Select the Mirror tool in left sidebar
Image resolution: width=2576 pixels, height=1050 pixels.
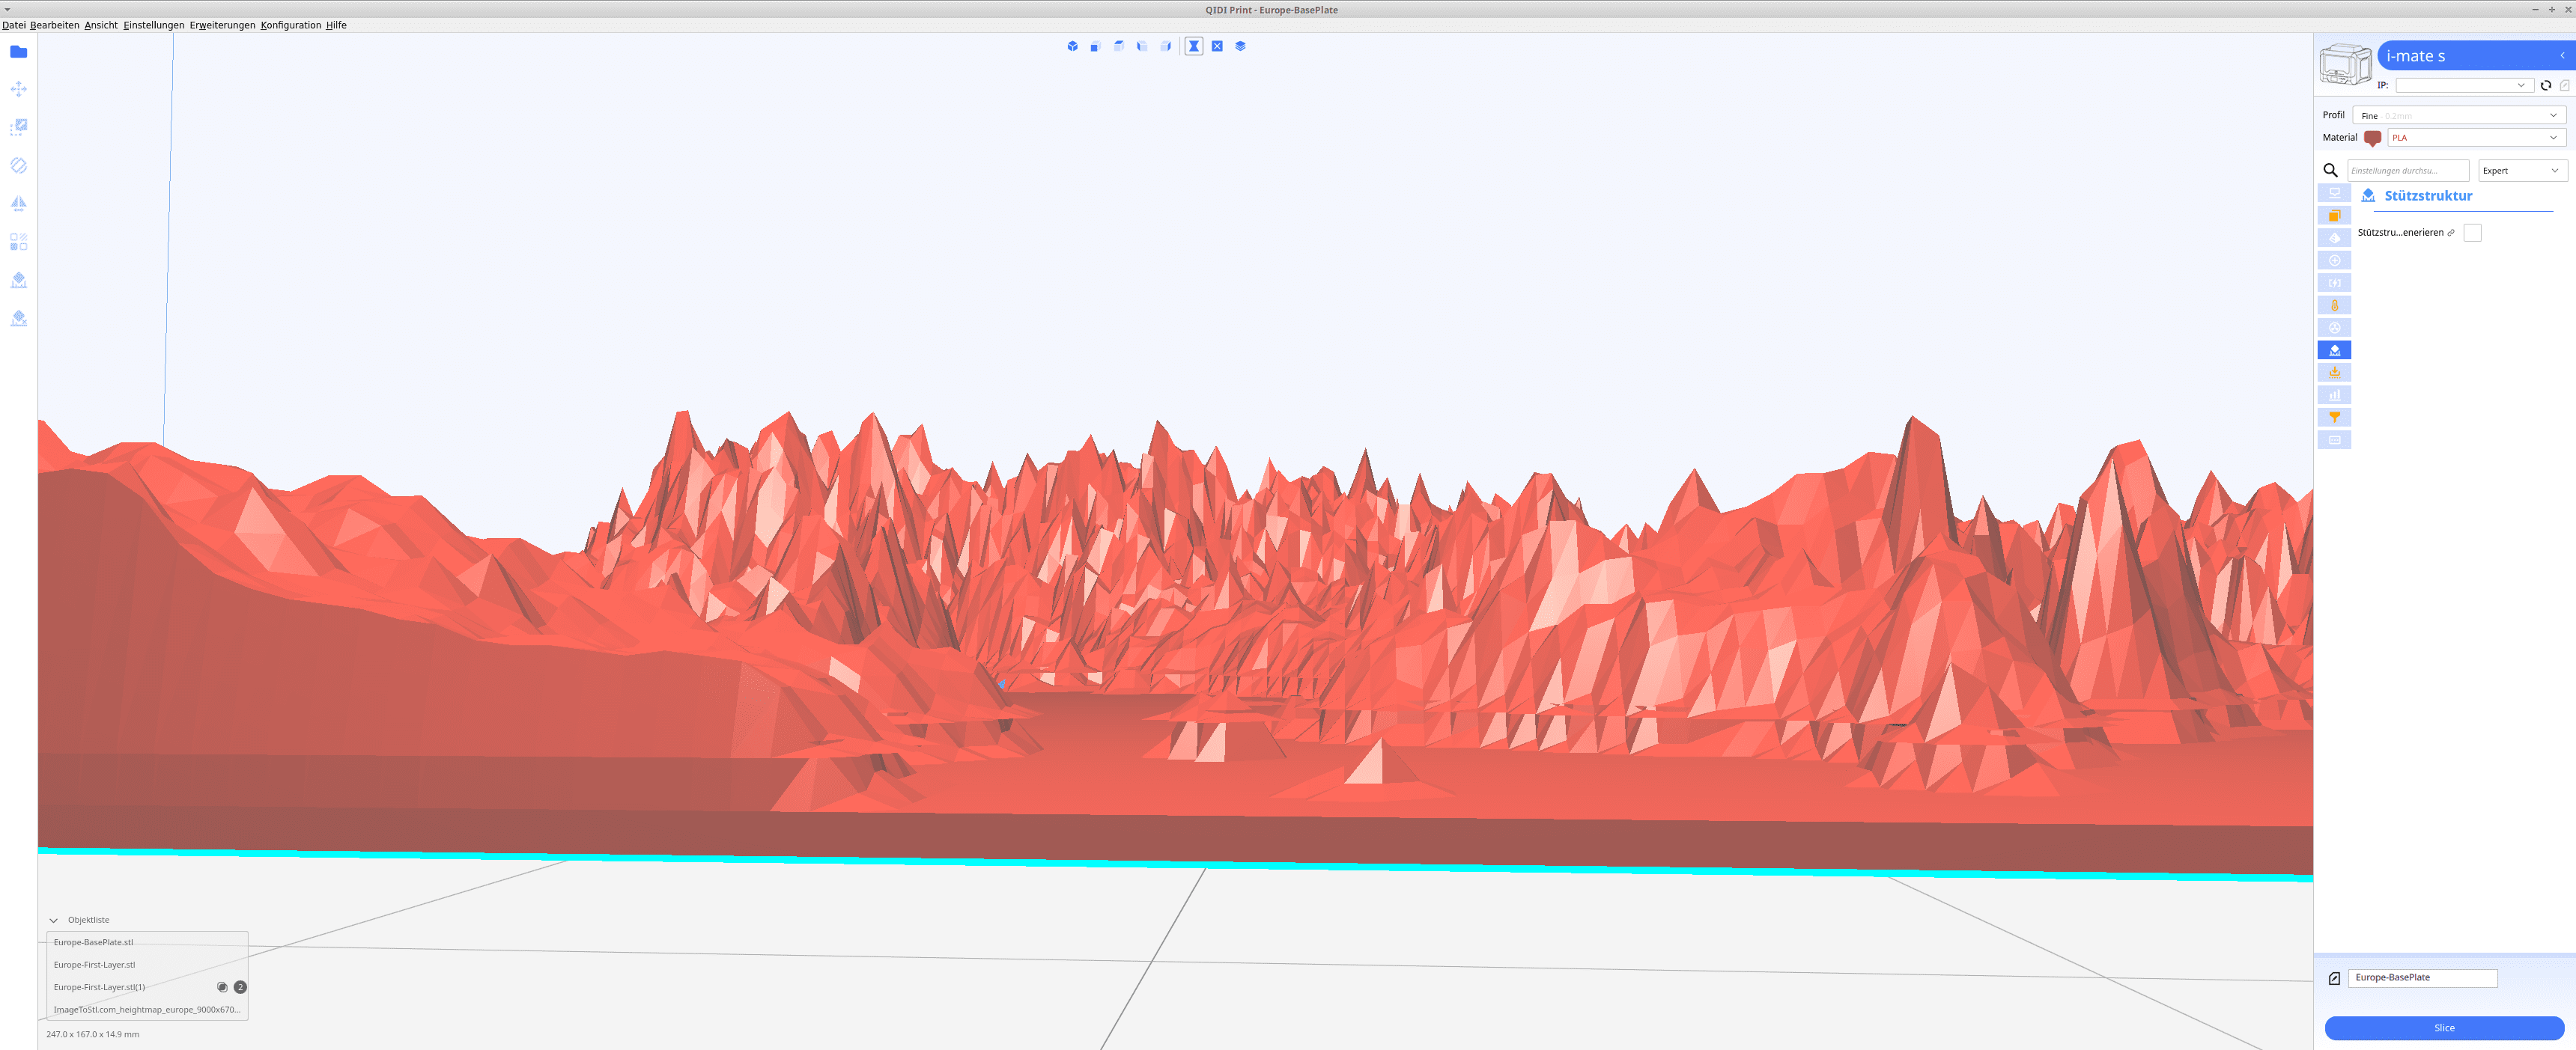tap(18, 203)
